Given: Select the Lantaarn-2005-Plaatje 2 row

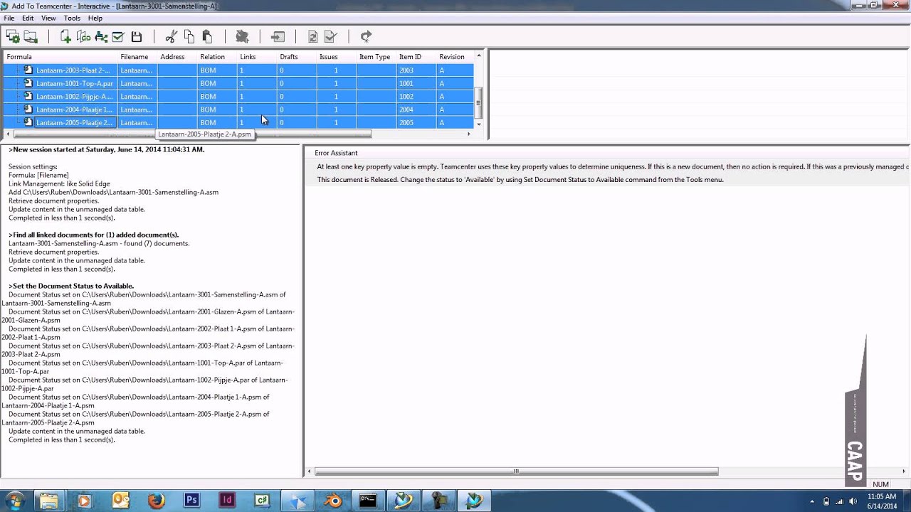Looking at the screenshot, I should [x=238, y=122].
